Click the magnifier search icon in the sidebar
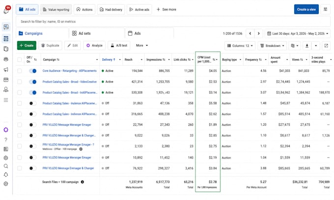 click(6, 166)
